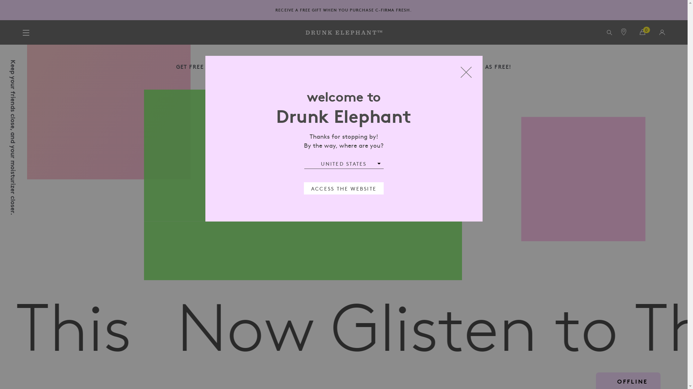Click the country dropdown arrow
The image size is (693, 389).
(379, 164)
